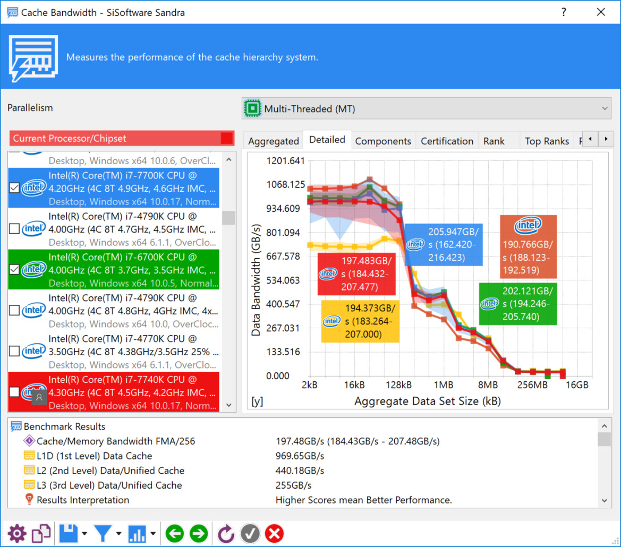Check the i7-4790K 4.7GHz CPU checkbox
621x547 pixels.
[x=14, y=229]
